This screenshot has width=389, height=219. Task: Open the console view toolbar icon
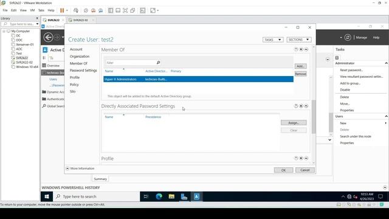(143, 10)
